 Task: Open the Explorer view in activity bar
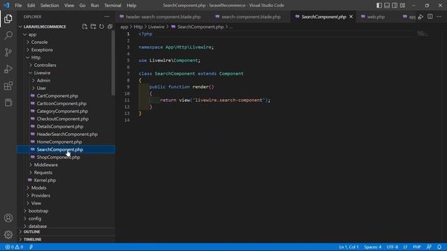coord(8,19)
